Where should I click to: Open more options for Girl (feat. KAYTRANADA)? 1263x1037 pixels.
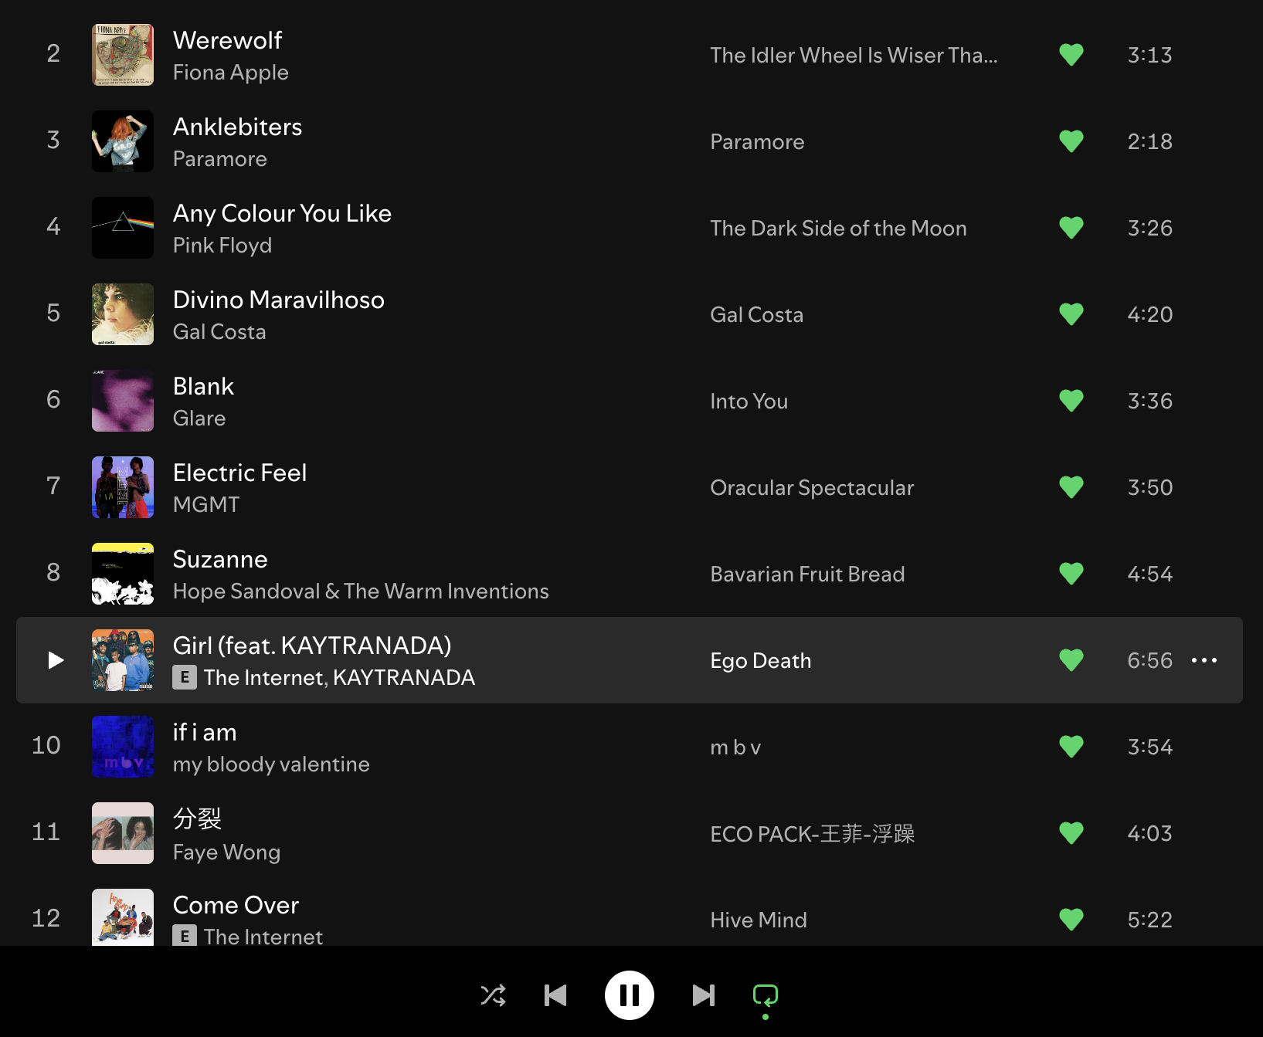point(1204,660)
